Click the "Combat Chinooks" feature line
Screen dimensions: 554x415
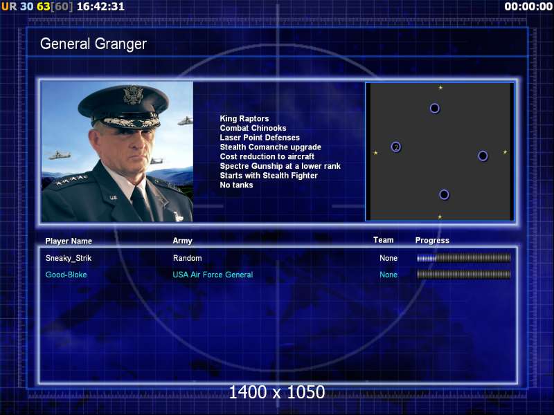(253, 128)
